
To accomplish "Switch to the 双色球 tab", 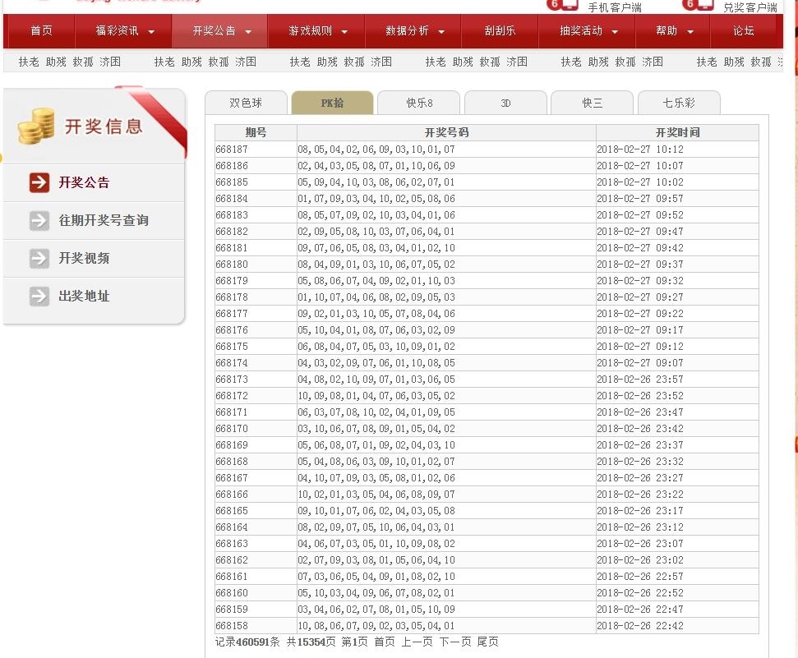I will tap(246, 103).
